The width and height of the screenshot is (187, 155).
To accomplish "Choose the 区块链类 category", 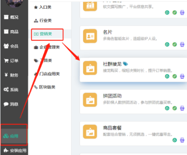I will pos(45,87).
